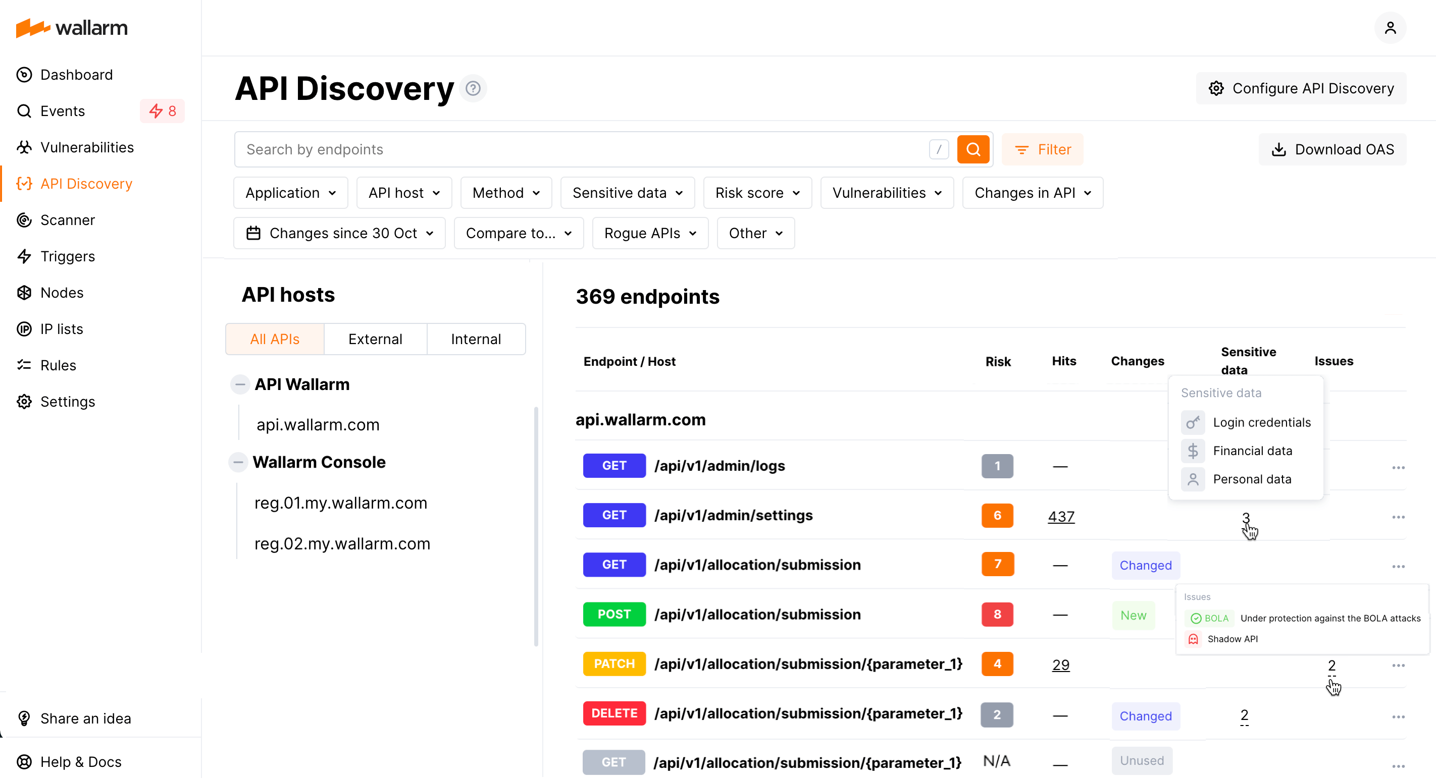
Task: Switch to the External APIs tab
Action: pos(375,339)
